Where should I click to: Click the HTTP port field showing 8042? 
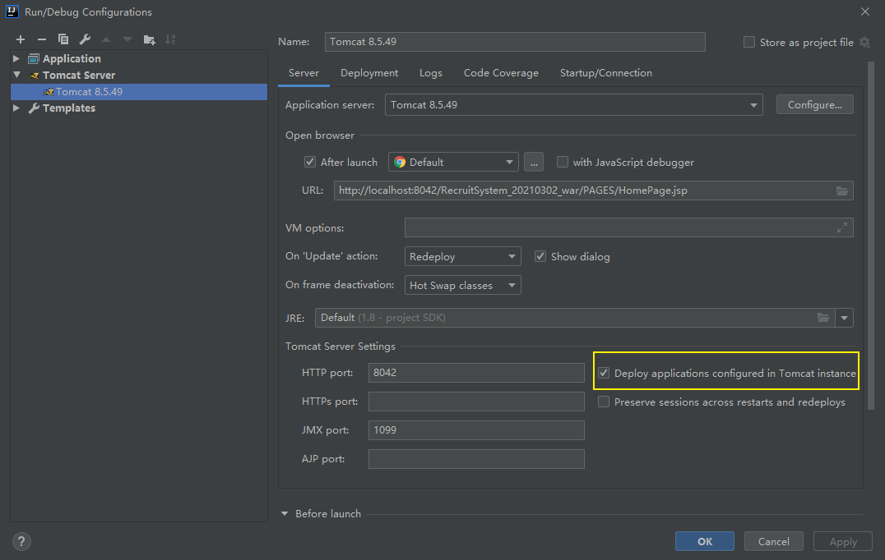tap(476, 373)
